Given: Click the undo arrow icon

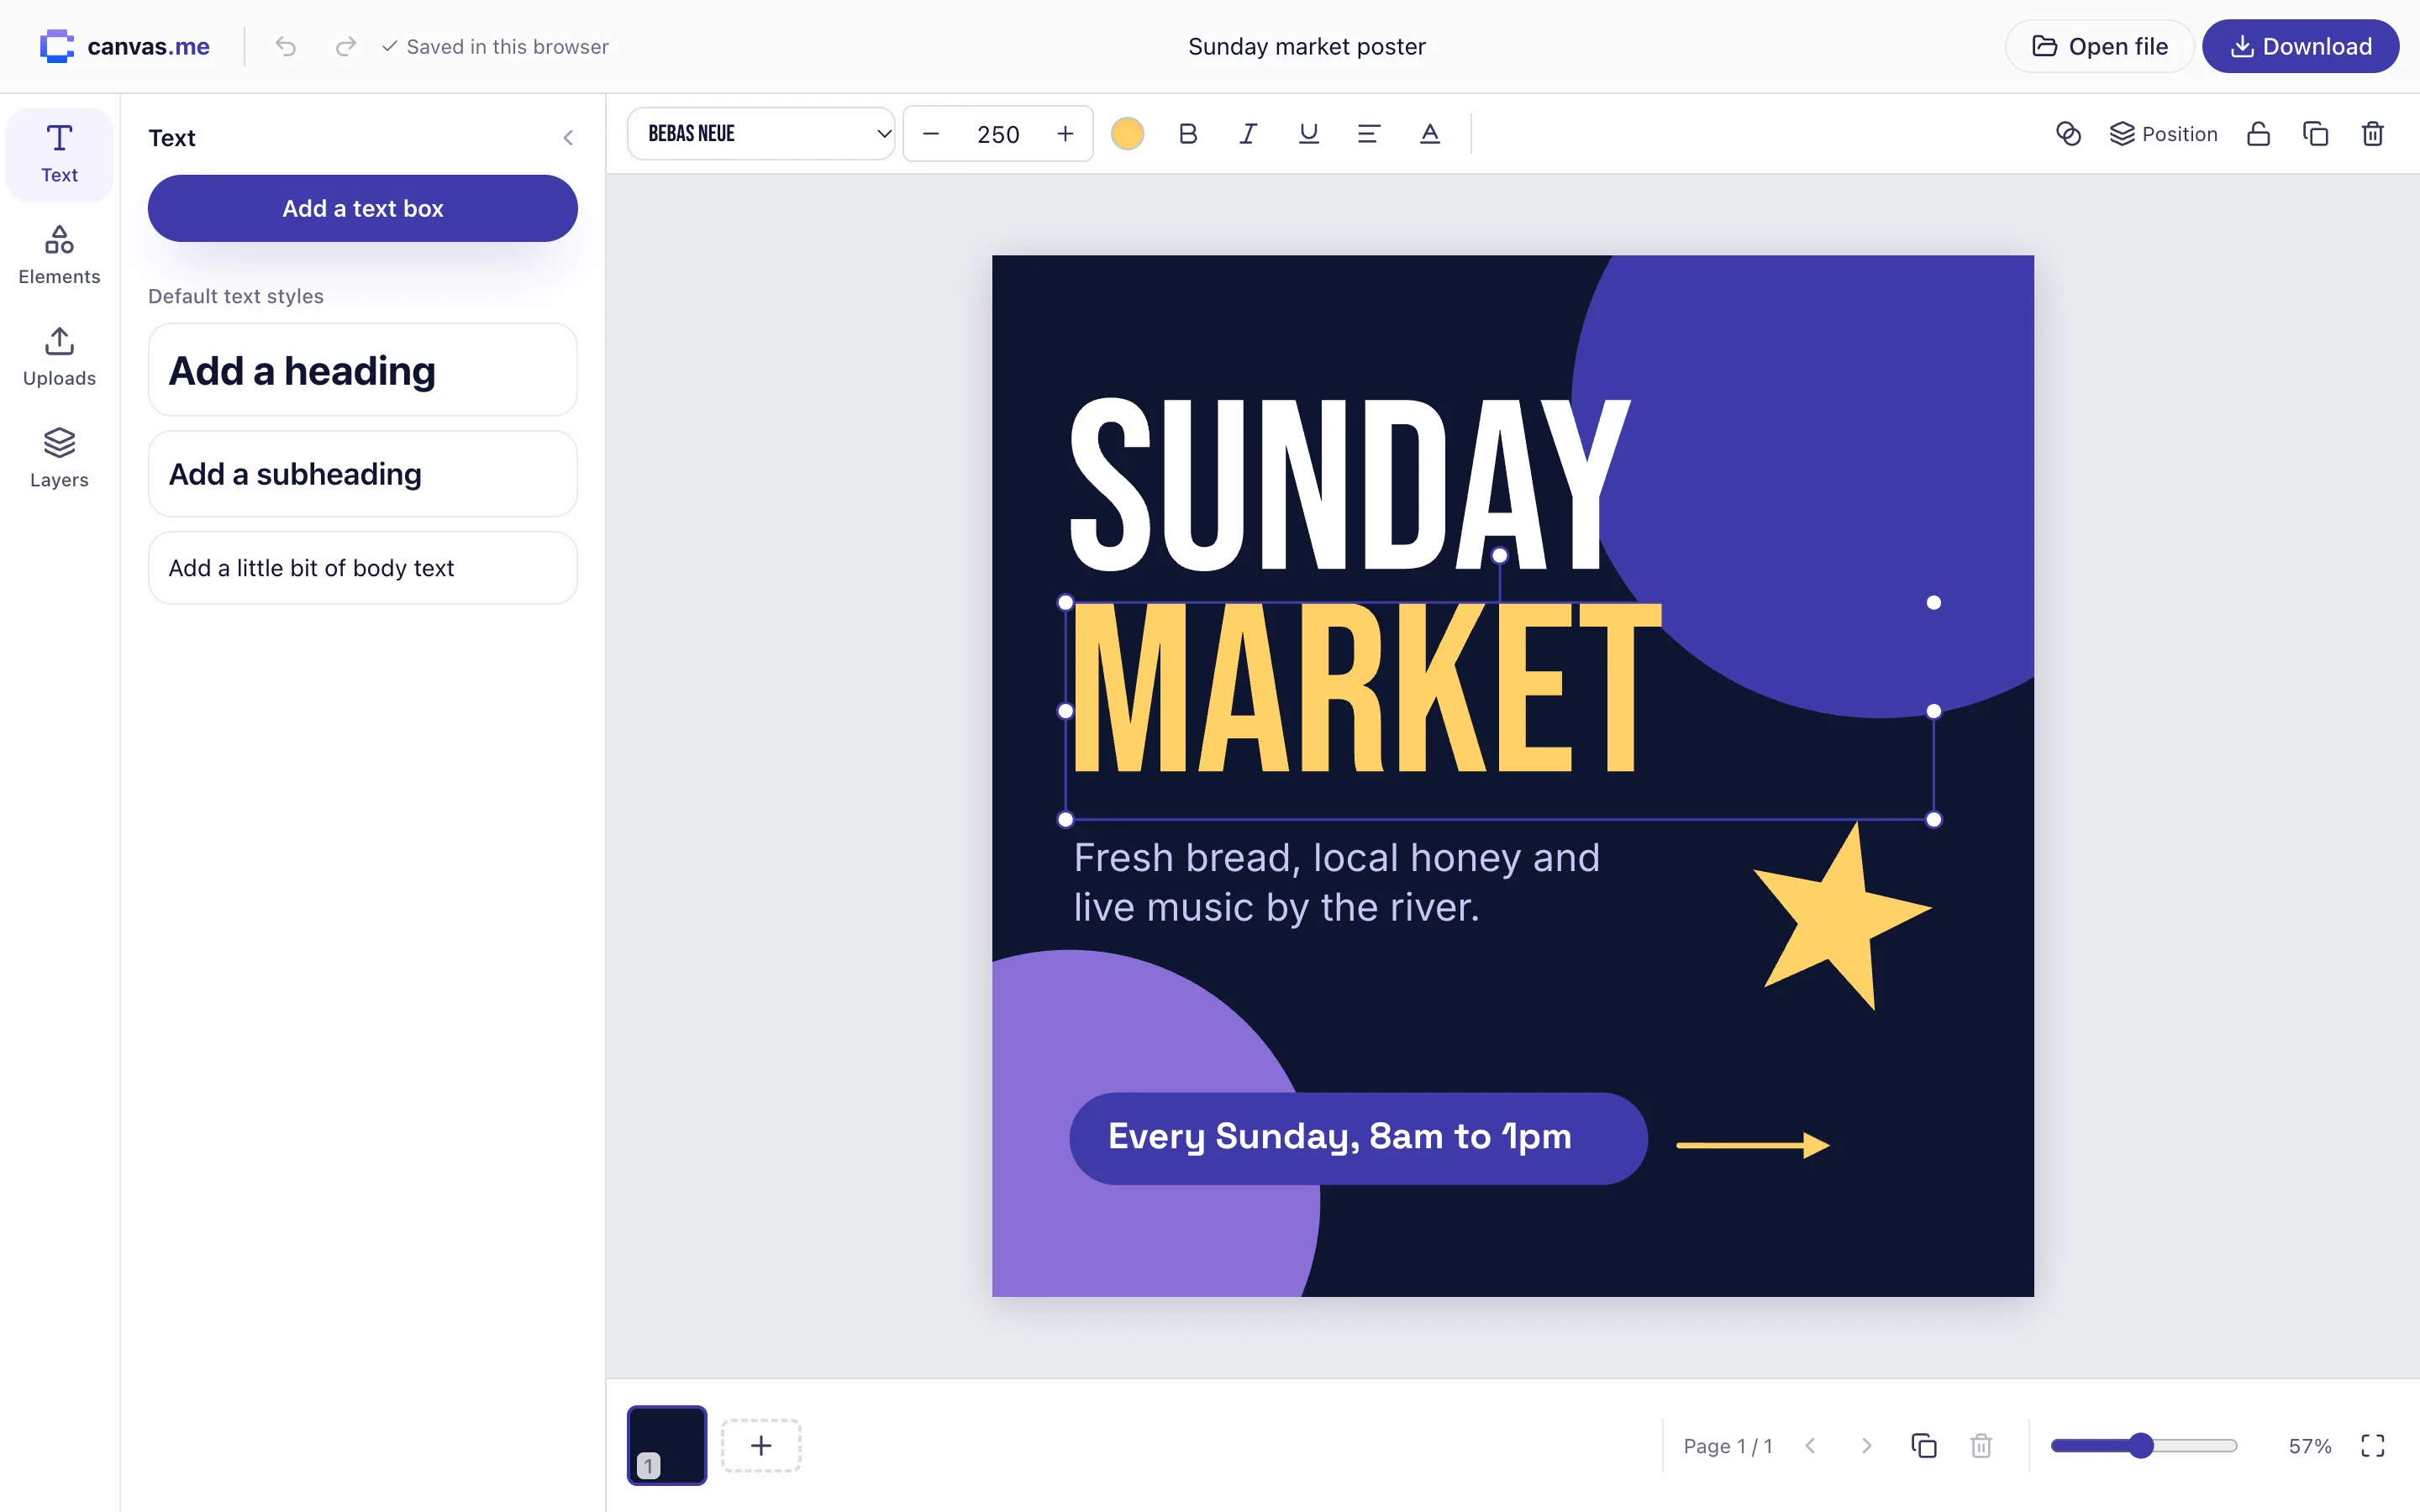Looking at the screenshot, I should 286,47.
